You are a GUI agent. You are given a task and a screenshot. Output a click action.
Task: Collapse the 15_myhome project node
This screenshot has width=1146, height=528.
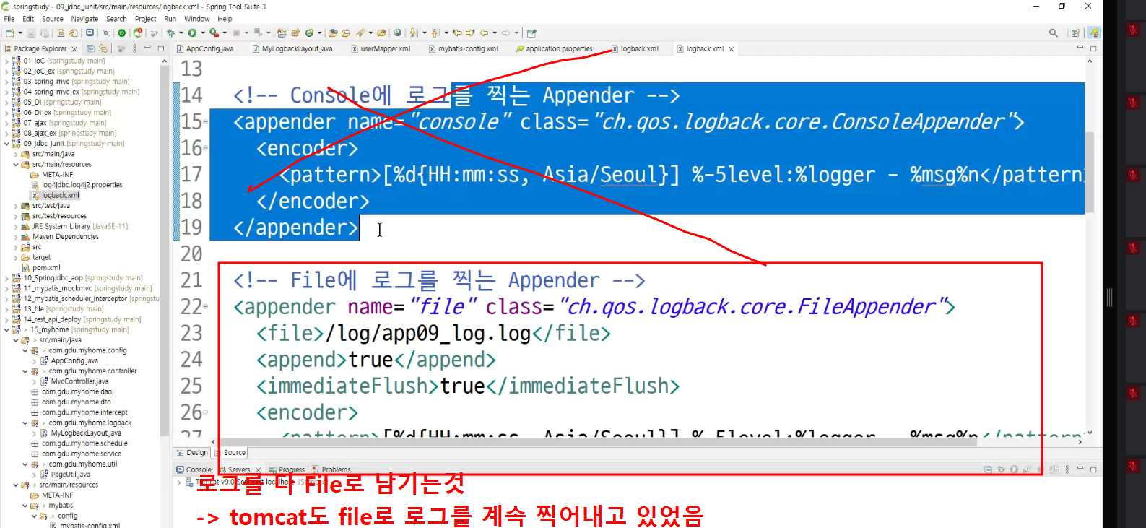click(x=6, y=330)
